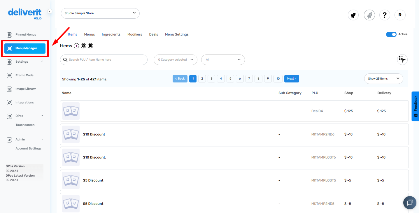Viewport: 419px width, 213px height.
Task: Switch to the Ingredients tab
Action: click(111, 34)
